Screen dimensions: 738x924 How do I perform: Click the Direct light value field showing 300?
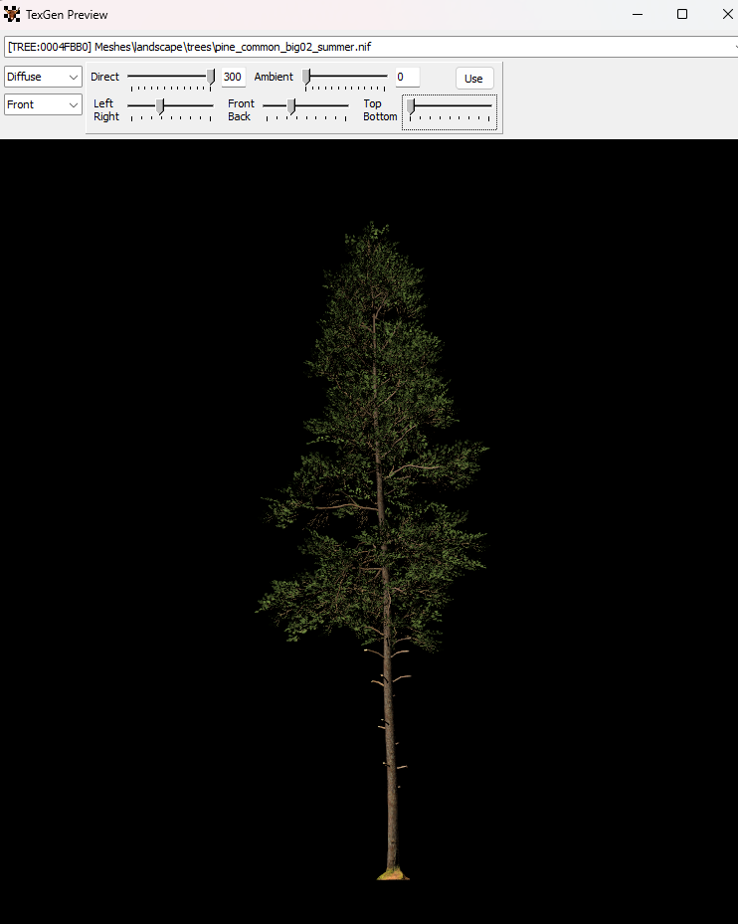[233, 78]
